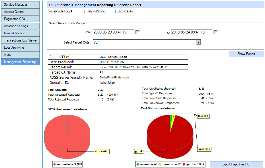Navigate to Logs Archiving
This screenshot has height=168, width=265.
(x=20, y=47)
